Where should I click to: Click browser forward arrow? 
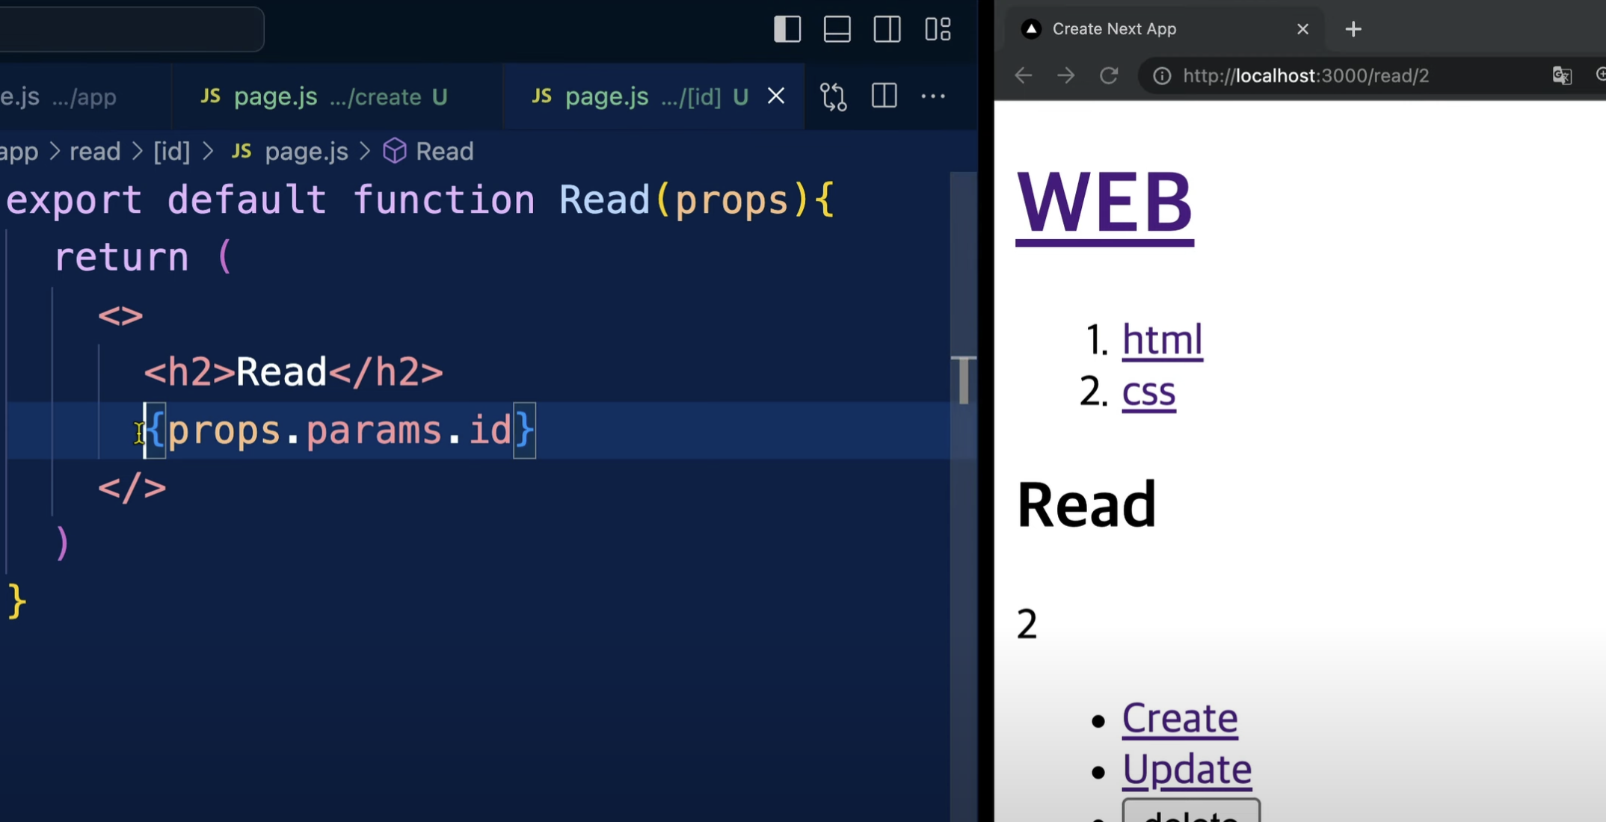coord(1065,75)
